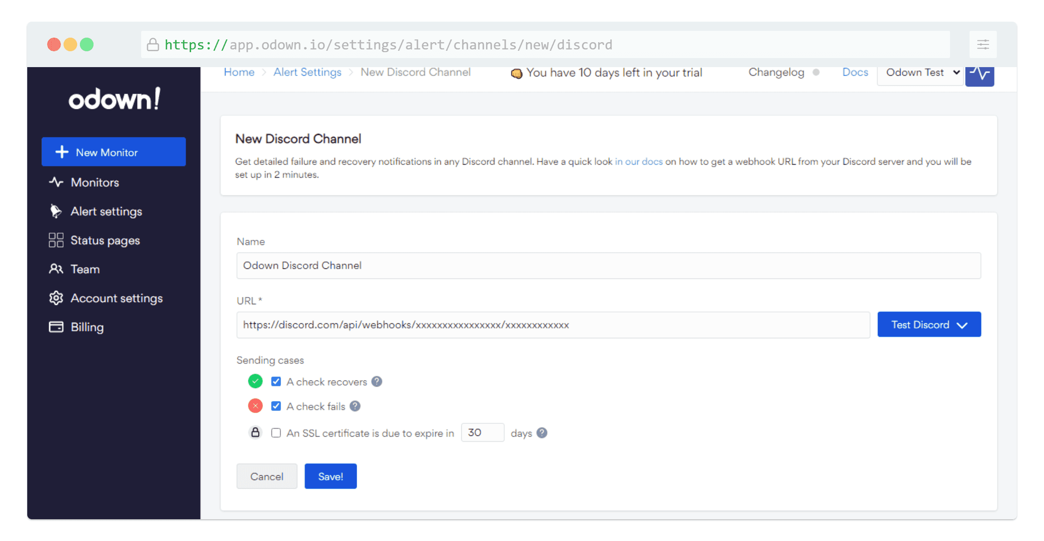
Task: Click the Alert settings bell icon
Action: (x=56, y=211)
